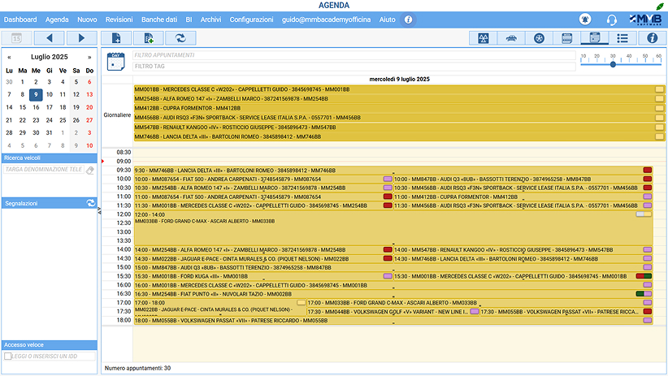The width and height of the screenshot is (668, 376).
Task: Go to next day with right arrow button
Action: click(80, 37)
